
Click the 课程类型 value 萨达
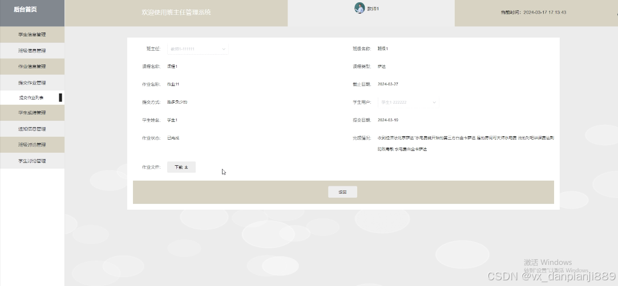pyautogui.click(x=382, y=67)
